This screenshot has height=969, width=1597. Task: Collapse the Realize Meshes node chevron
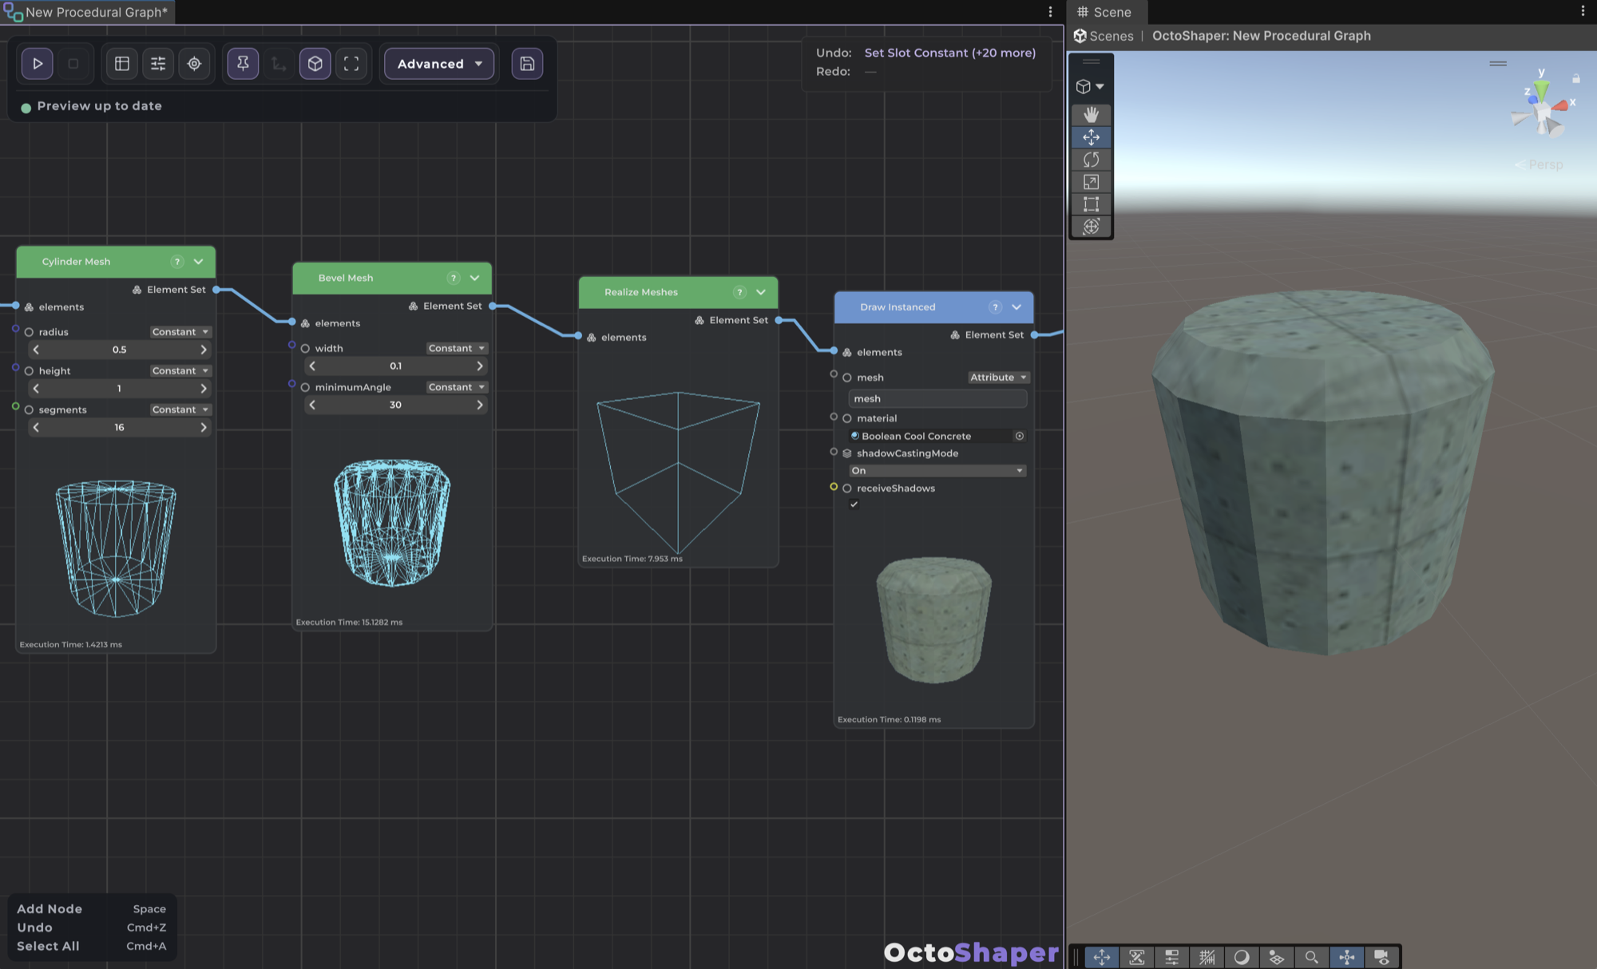761,292
